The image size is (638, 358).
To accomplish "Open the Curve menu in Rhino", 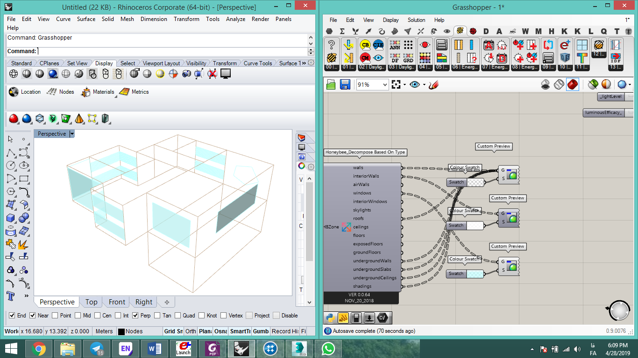I will (x=64, y=19).
